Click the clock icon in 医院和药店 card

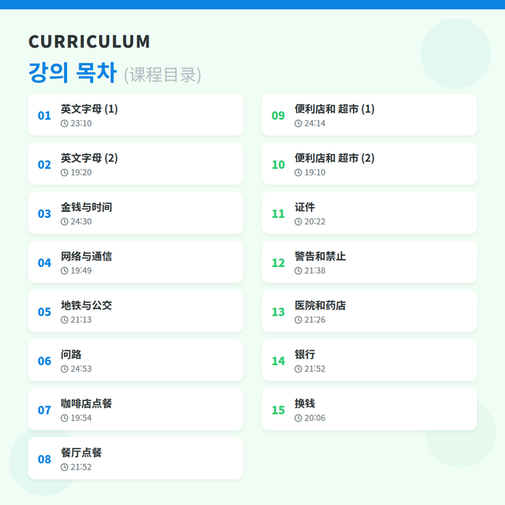[x=298, y=320]
